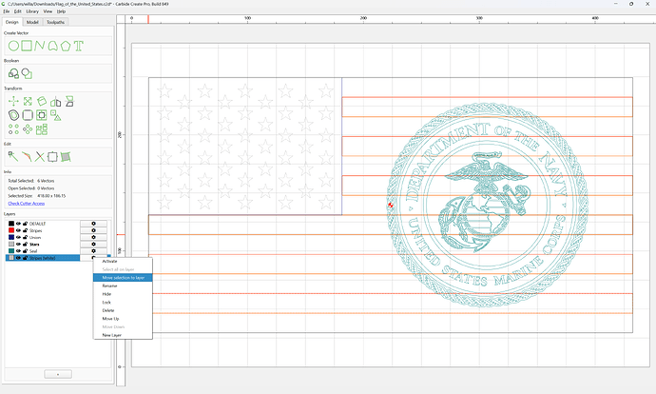Choose New Layer in the context menu

123,335
